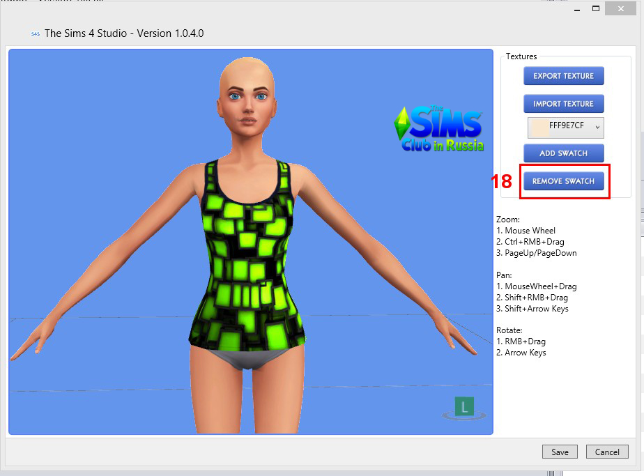Expand the swatch color dropdown arrow
The height and width of the screenshot is (476, 644).
click(597, 128)
